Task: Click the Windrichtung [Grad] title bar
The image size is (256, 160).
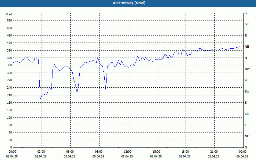Action: coord(128,3)
